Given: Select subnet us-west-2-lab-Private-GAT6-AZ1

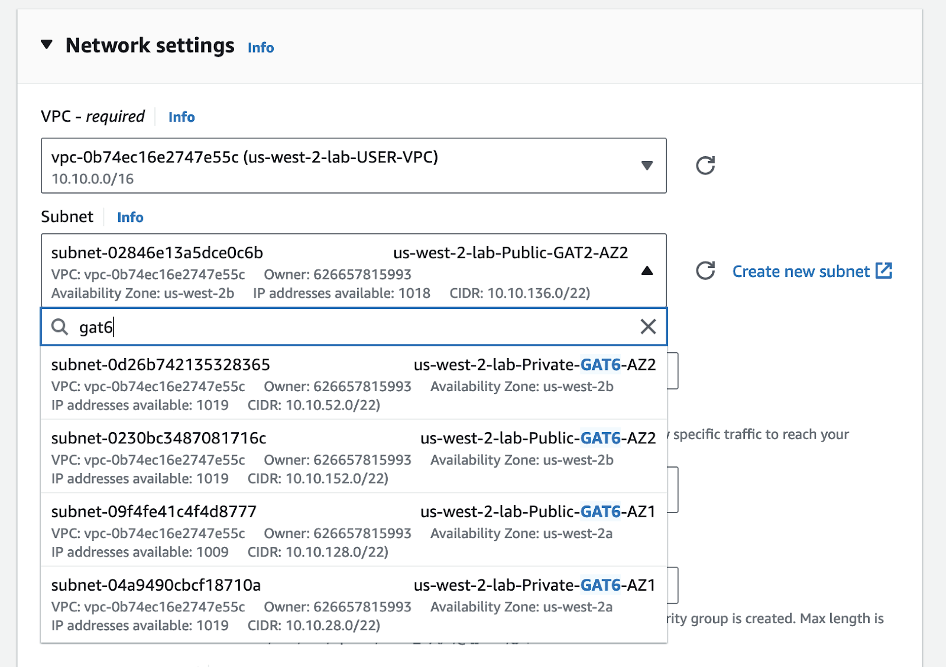Looking at the screenshot, I should (x=353, y=604).
